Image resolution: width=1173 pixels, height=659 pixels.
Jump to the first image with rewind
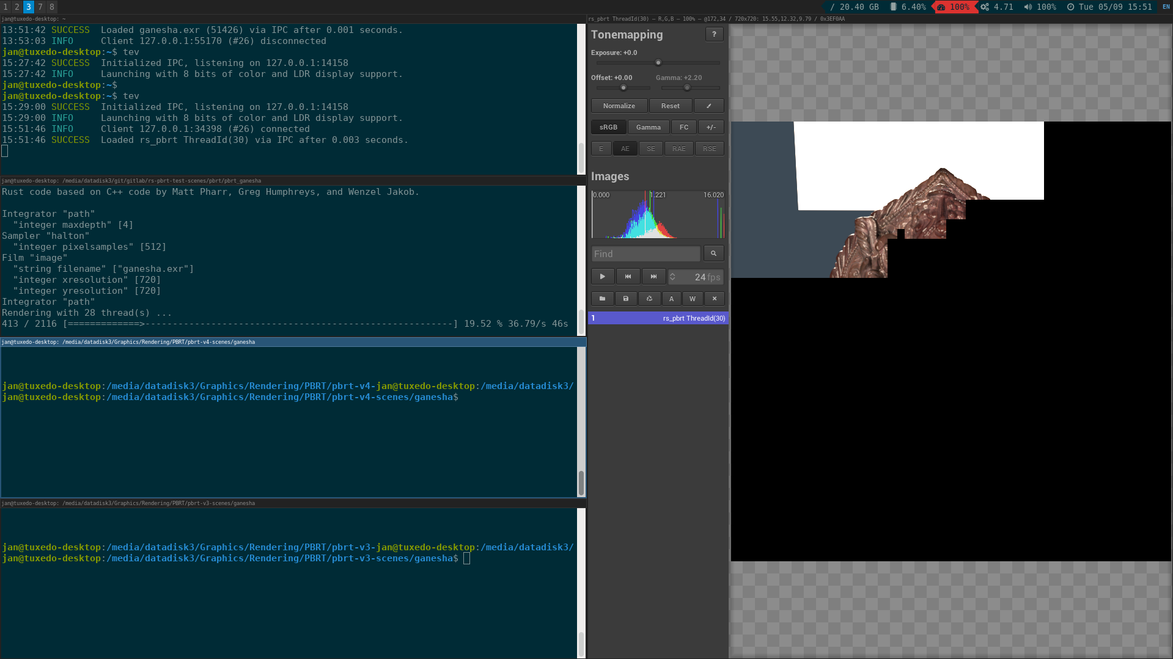[628, 277]
